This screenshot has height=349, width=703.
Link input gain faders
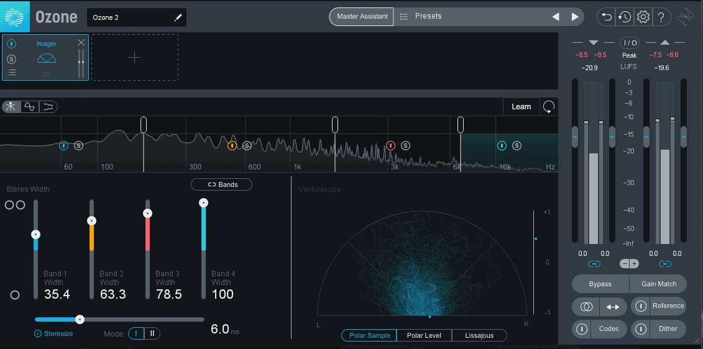click(x=594, y=264)
